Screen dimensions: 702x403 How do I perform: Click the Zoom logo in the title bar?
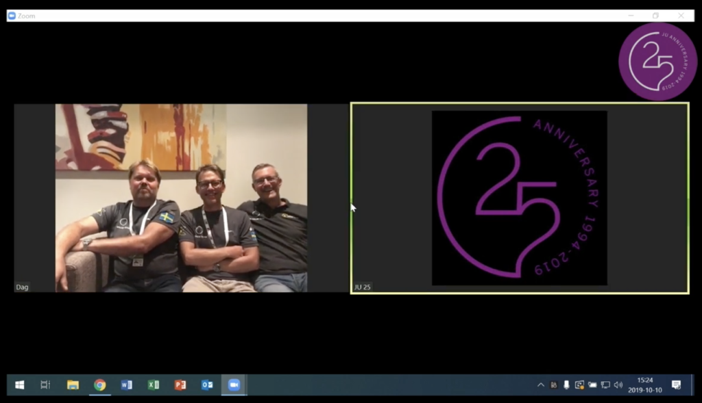point(12,16)
